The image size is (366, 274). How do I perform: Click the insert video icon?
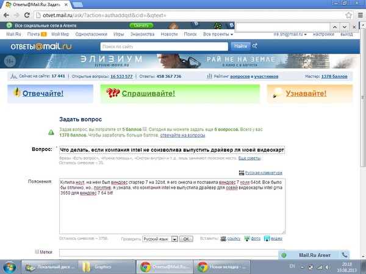(267, 239)
